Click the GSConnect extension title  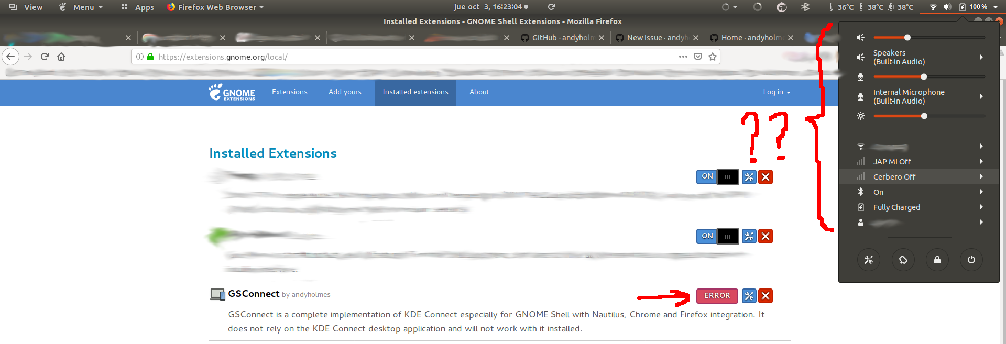(254, 294)
